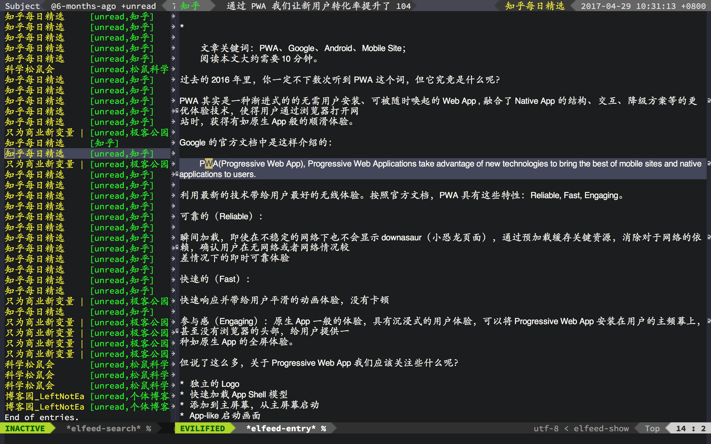Click the question 但说了这么多，关于 Progressive Web App

[319, 363]
